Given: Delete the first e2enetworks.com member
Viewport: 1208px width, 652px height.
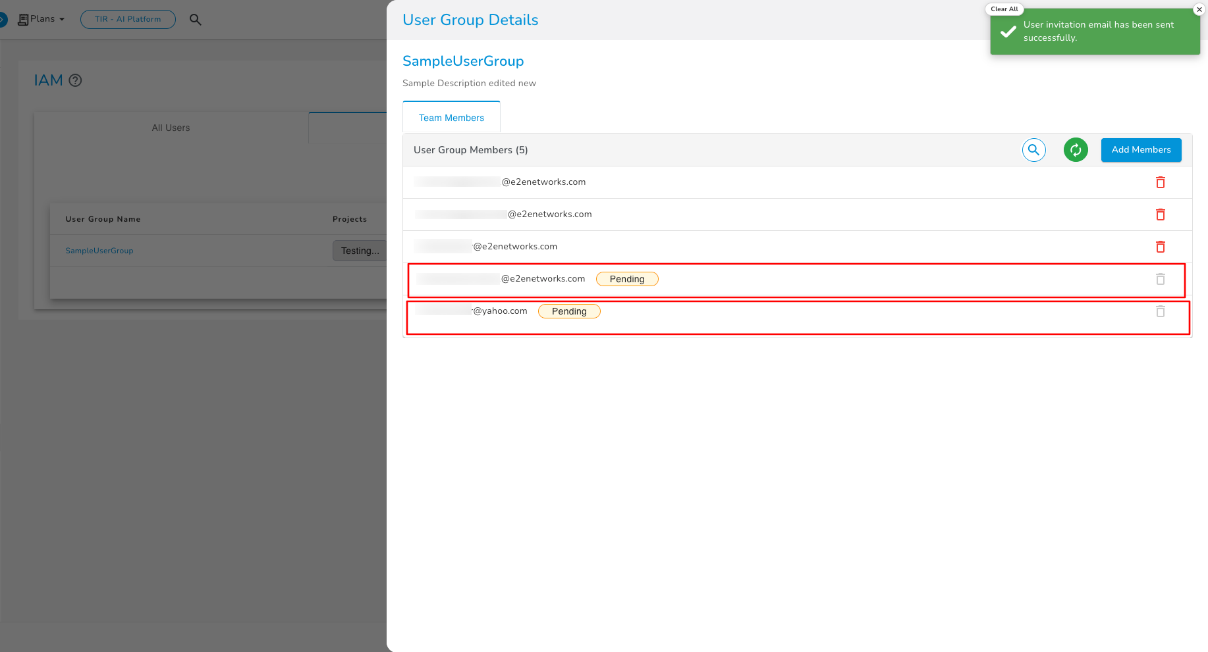Looking at the screenshot, I should [1160, 182].
